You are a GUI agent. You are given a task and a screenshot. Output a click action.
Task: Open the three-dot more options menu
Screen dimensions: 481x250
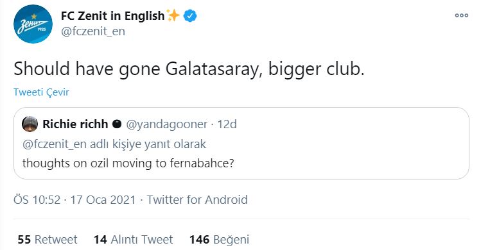(x=461, y=15)
